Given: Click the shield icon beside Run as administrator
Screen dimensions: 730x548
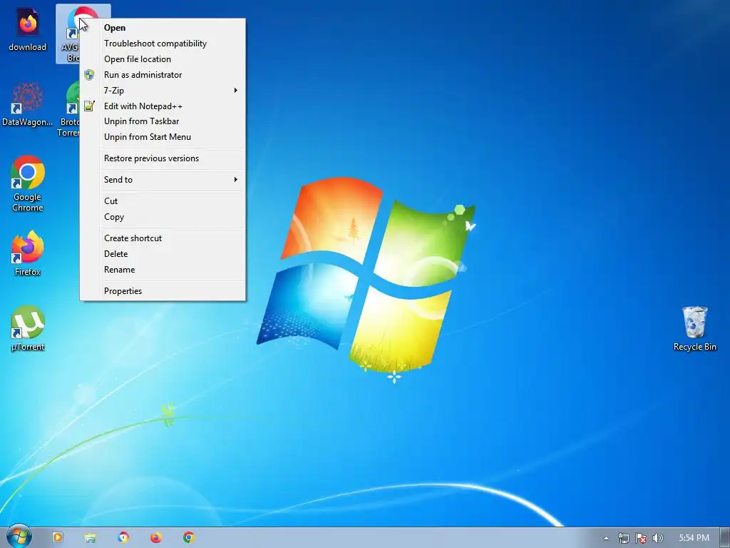Looking at the screenshot, I should pyautogui.click(x=89, y=74).
